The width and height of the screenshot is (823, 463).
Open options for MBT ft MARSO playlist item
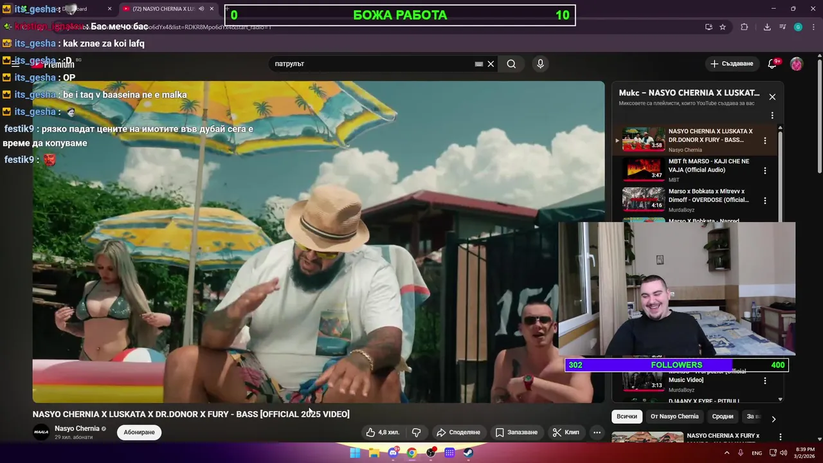click(765, 170)
